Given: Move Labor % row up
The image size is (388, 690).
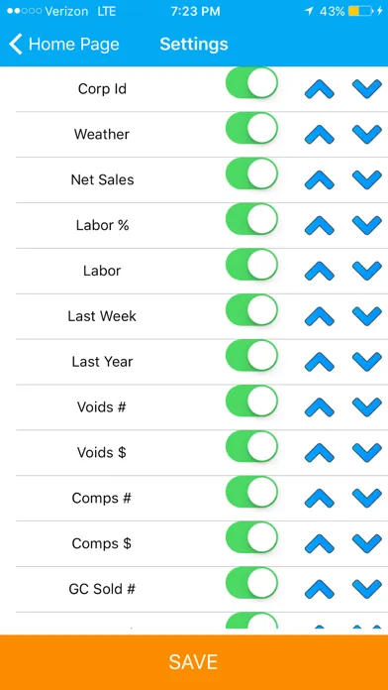Looking at the screenshot, I should coord(320,225).
